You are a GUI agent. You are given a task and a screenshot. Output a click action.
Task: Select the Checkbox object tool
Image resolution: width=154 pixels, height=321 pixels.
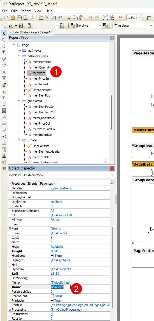point(4,117)
